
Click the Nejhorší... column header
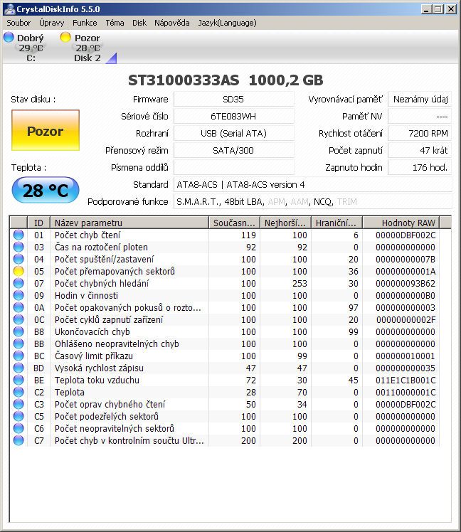pyautogui.click(x=285, y=223)
